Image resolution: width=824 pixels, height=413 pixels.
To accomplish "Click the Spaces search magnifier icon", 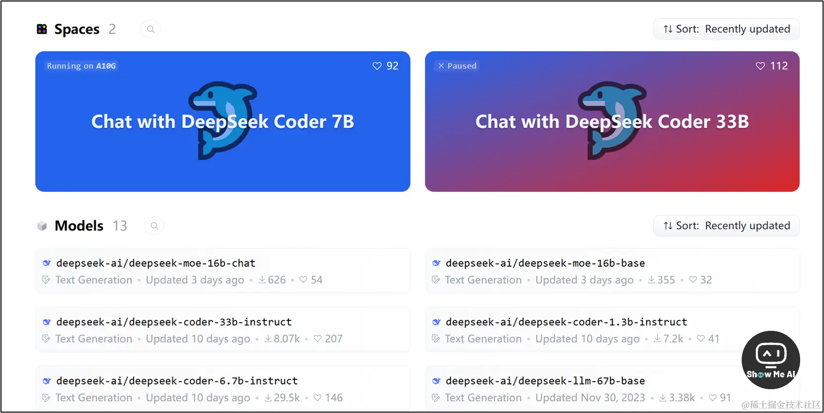I will pos(150,29).
